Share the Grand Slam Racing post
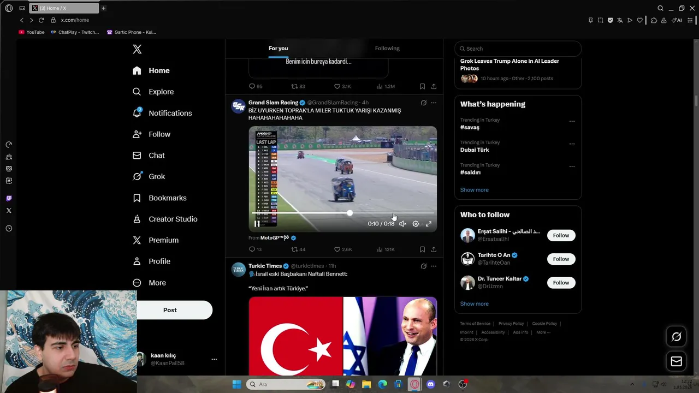 [434, 249]
